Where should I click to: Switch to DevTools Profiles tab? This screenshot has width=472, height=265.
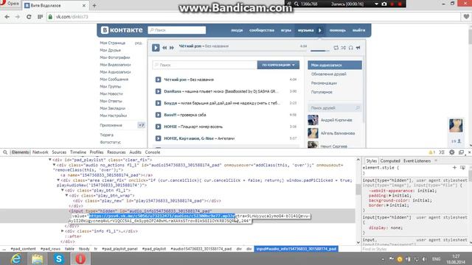[x=97, y=152]
